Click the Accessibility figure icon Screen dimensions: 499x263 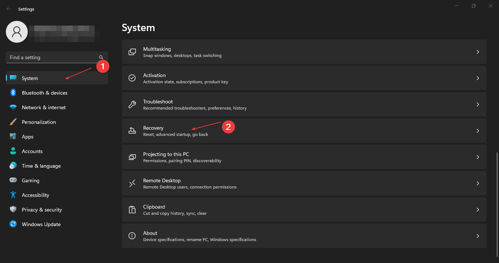click(13, 195)
